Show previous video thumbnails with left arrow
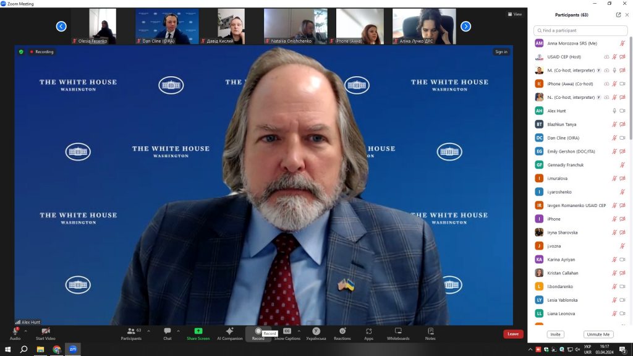633x356 pixels. (61, 26)
